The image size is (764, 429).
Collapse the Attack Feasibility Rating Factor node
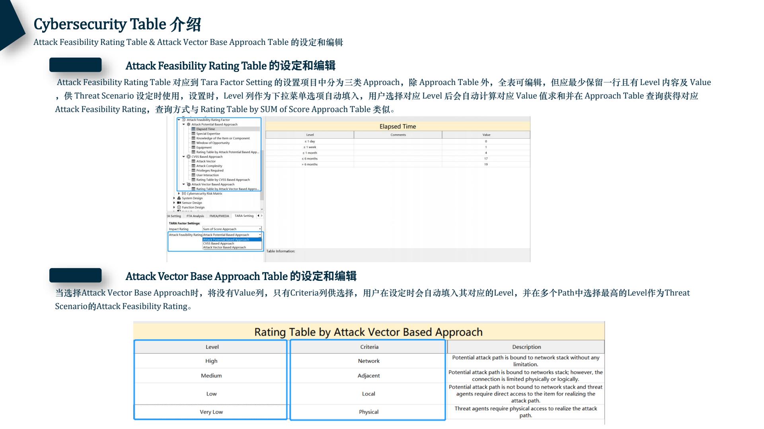(x=179, y=119)
